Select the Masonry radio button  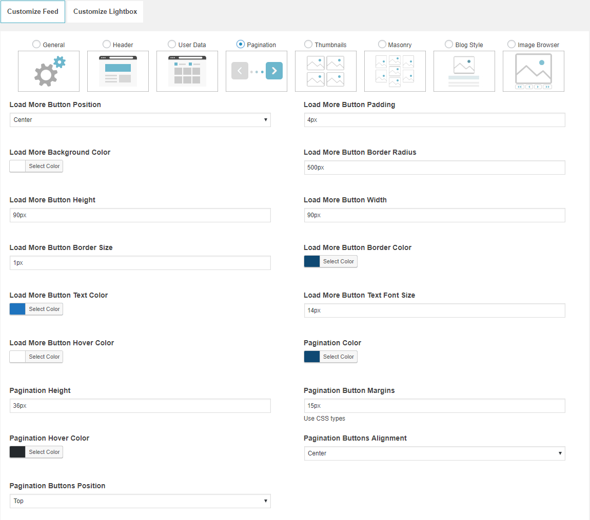382,45
